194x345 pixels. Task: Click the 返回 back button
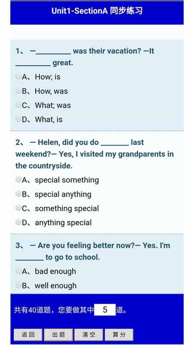[28, 335]
